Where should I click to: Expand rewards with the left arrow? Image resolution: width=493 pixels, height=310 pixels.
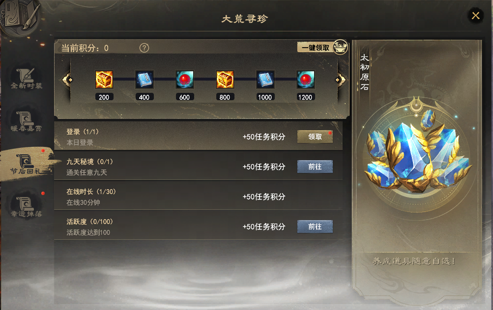(x=67, y=80)
